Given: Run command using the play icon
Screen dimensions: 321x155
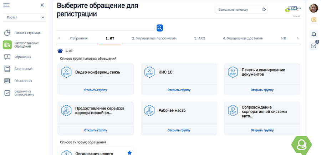Looking at the screenshot, I should coord(264,10).
